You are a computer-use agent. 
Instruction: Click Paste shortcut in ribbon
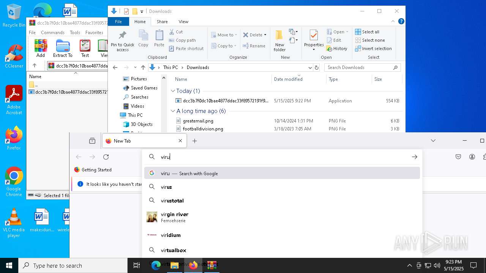coord(186,49)
